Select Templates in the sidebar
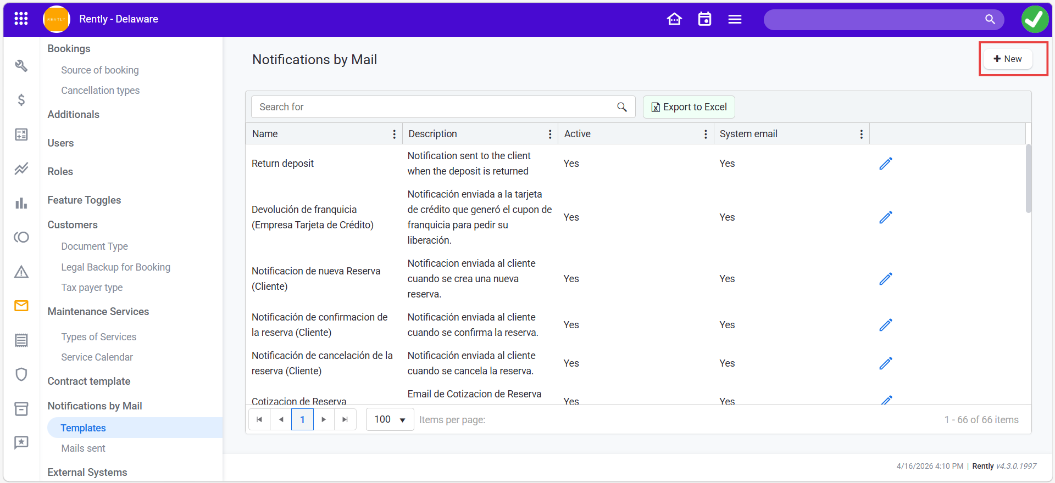Viewport: 1055px width, 483px height. click(x=83, y=428)
